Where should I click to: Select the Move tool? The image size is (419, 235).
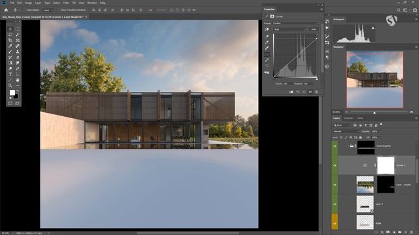(x=10, y=29)
